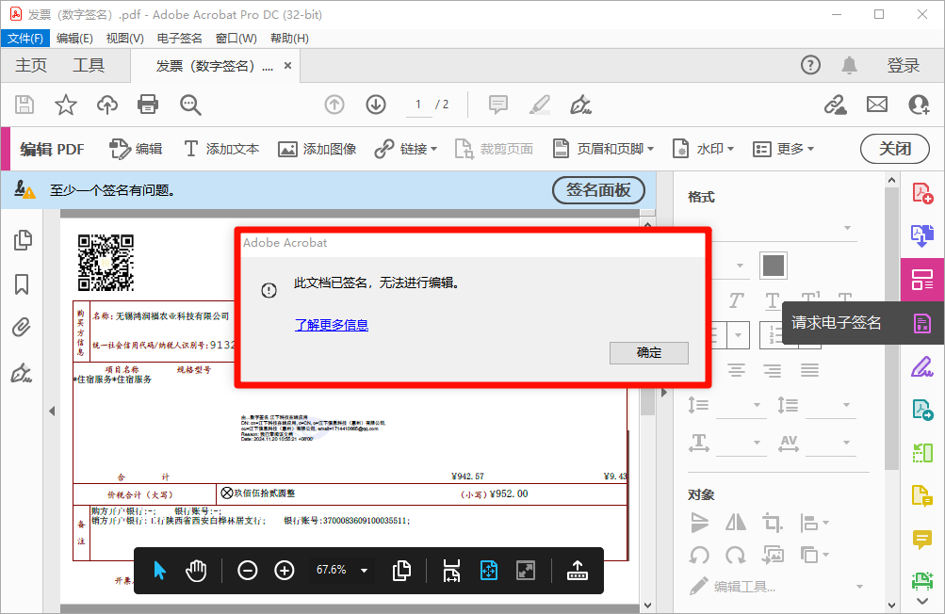Screen dimensions: 945x614
Task: Open the 帮助(H) menu
Action: click(289, 39)
